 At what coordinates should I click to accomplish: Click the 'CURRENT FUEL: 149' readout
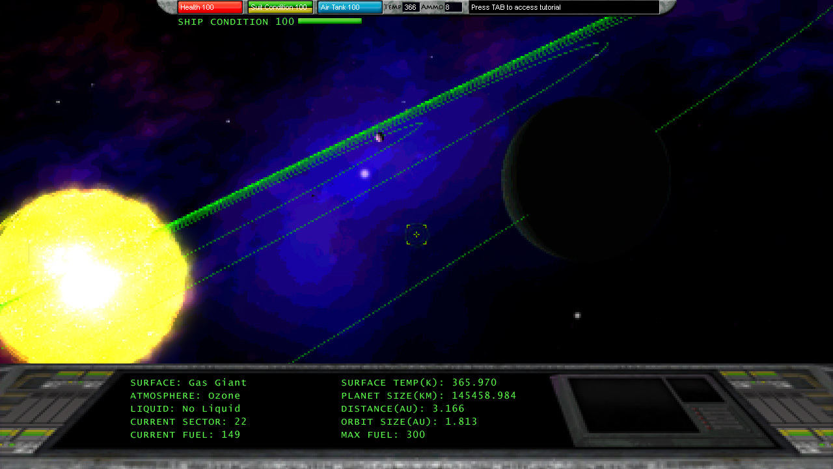pyautogui.click(x=185, y=435)
